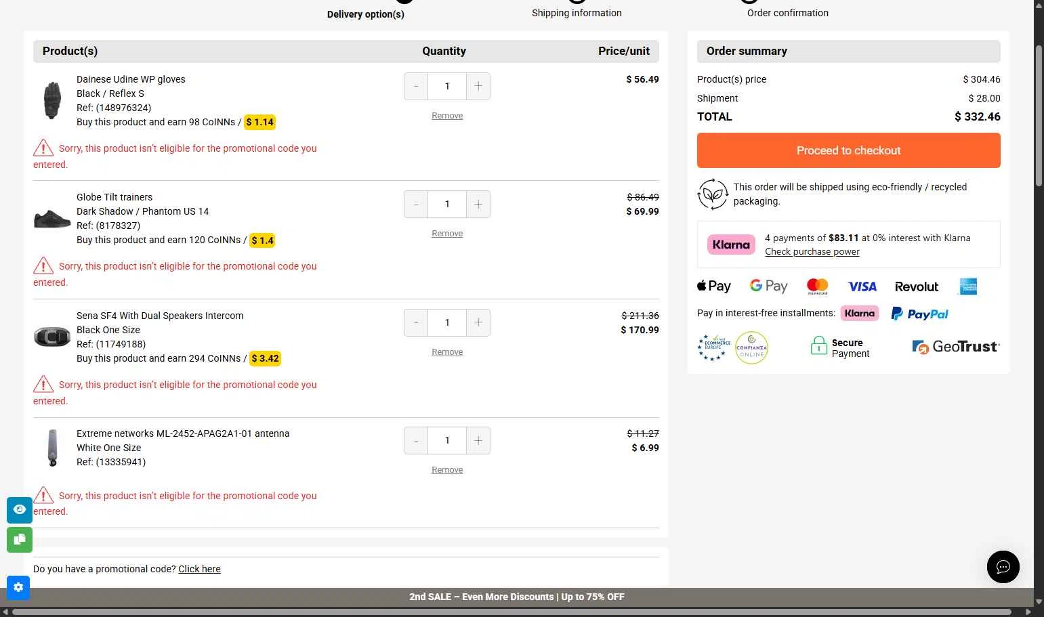Screen dimensions: 1044x617
Task: Increase quantity of Dainese Udine gloves
Action: [x=478, y=86]
